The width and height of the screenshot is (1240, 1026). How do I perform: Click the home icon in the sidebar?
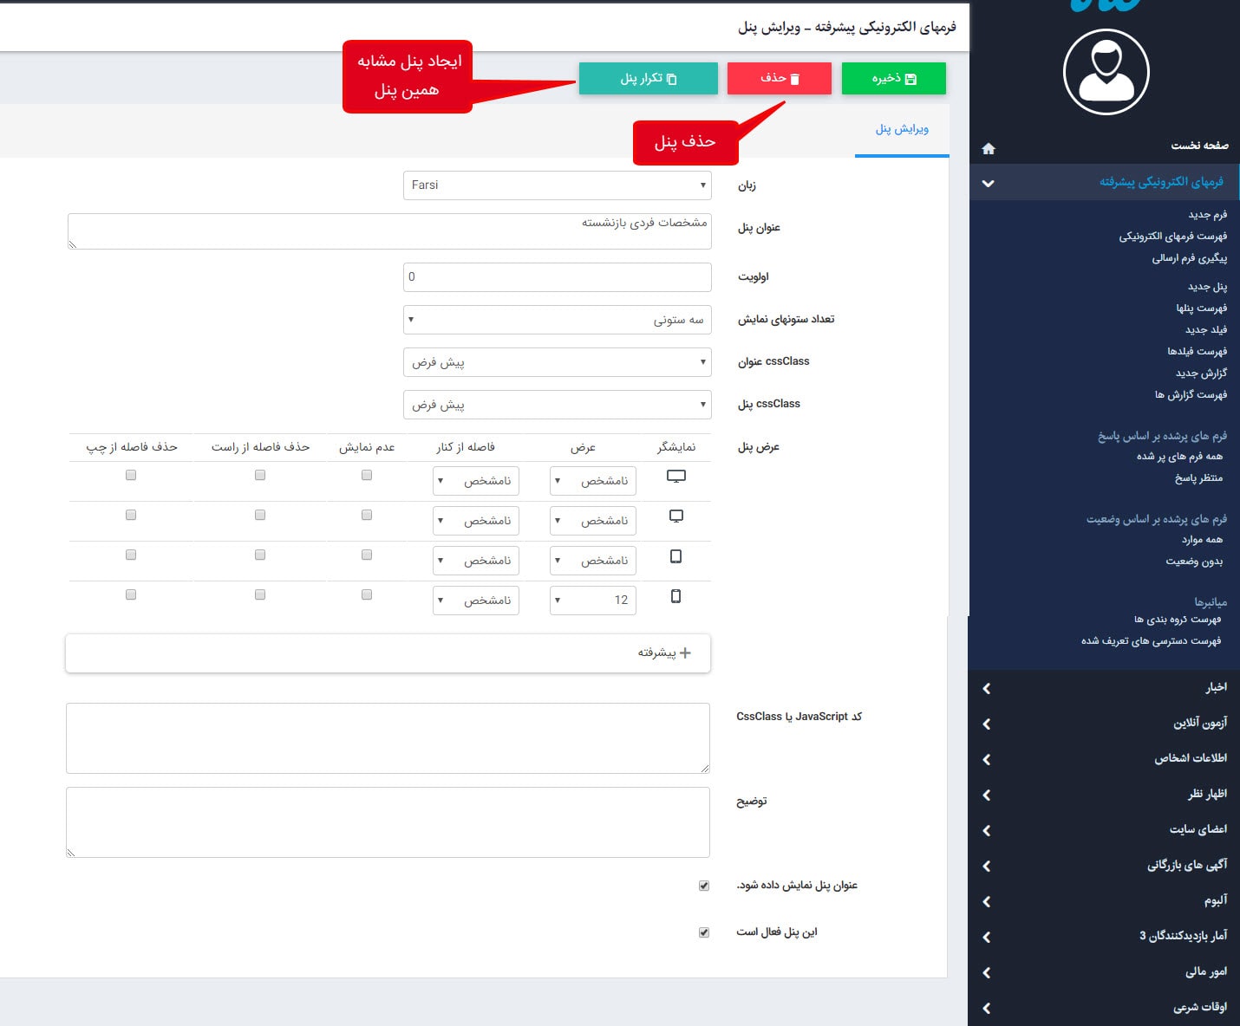(988, 148)
